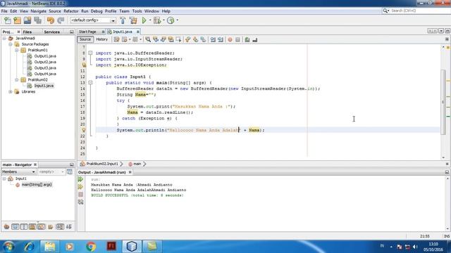Open the Tools menu
The width and height of the screenshot is (451, 253).
pos(137,11)
